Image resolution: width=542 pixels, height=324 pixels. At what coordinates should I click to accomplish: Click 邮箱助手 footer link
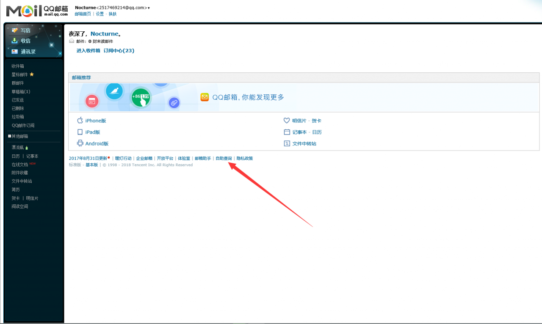203,158
